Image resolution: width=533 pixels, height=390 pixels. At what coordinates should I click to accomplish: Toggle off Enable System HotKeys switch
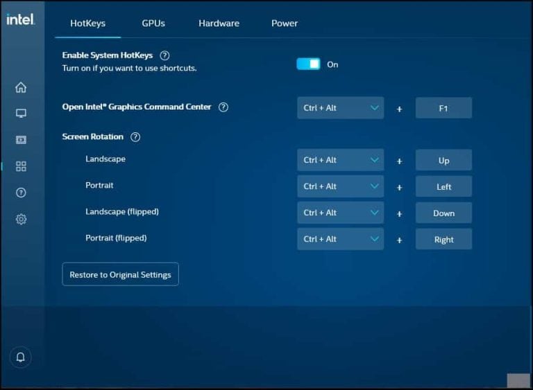click(308, 64)
